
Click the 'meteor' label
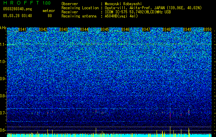(x=49, y=11)
